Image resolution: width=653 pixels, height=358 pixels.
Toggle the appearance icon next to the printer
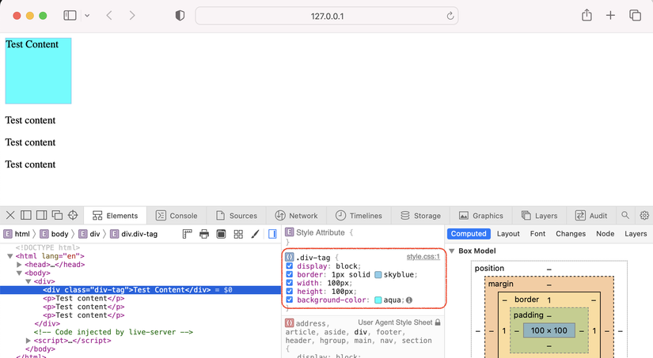point(221,234)
